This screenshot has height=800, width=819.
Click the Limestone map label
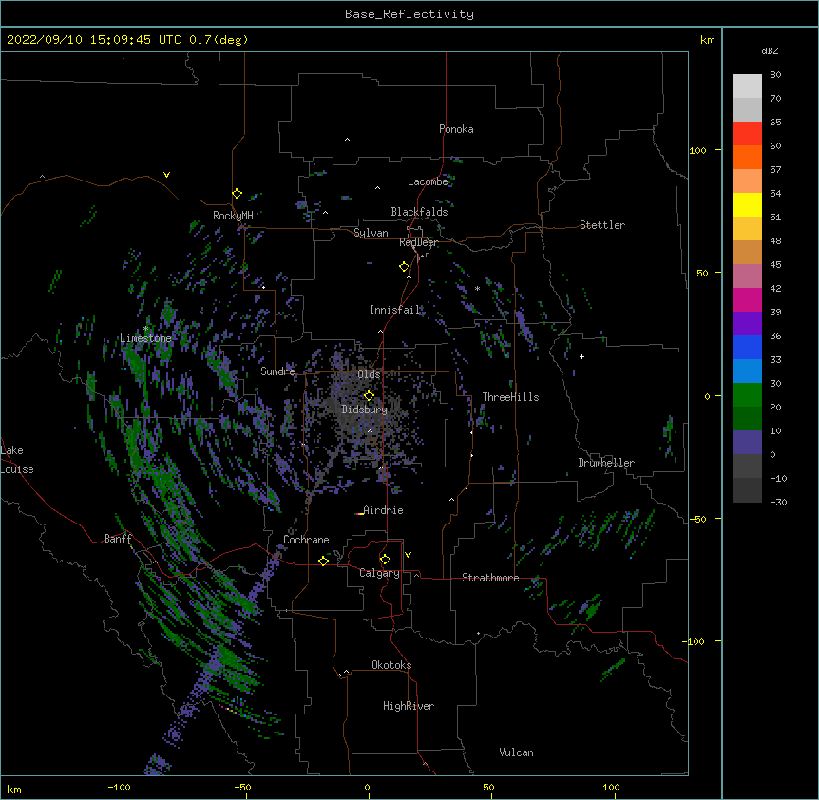click(x=145, y=338)
